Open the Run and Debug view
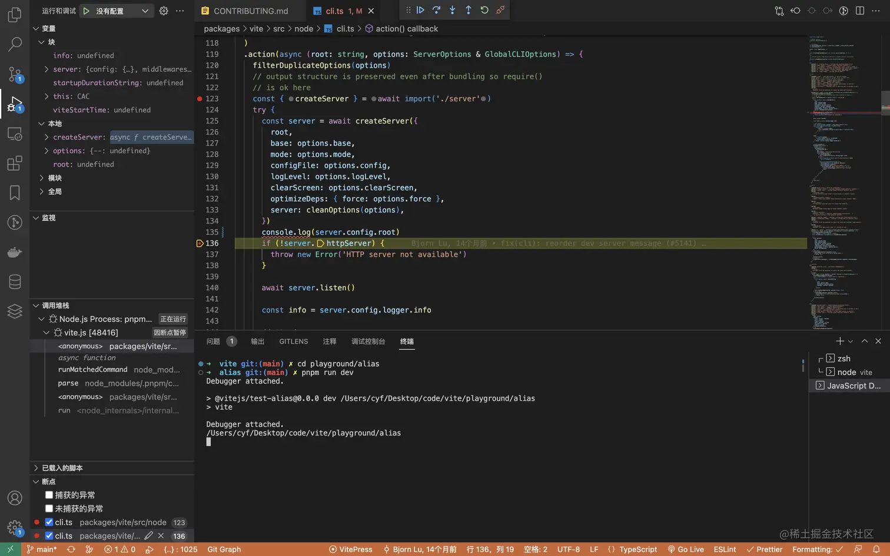The width and height of the screenshot is (890, 556). tap(15, 104)
